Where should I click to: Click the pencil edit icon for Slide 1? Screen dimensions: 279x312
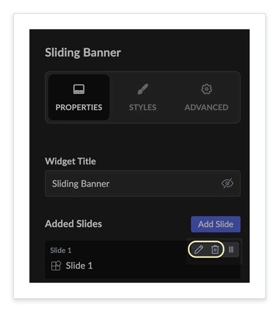point(199,249)
